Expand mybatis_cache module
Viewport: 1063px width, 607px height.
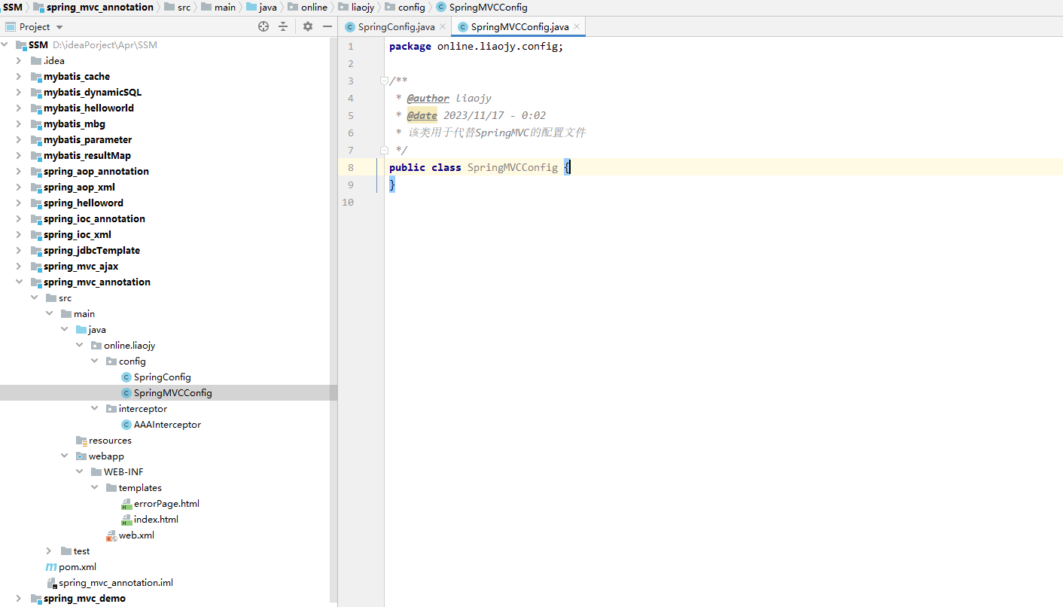point(20,77)
